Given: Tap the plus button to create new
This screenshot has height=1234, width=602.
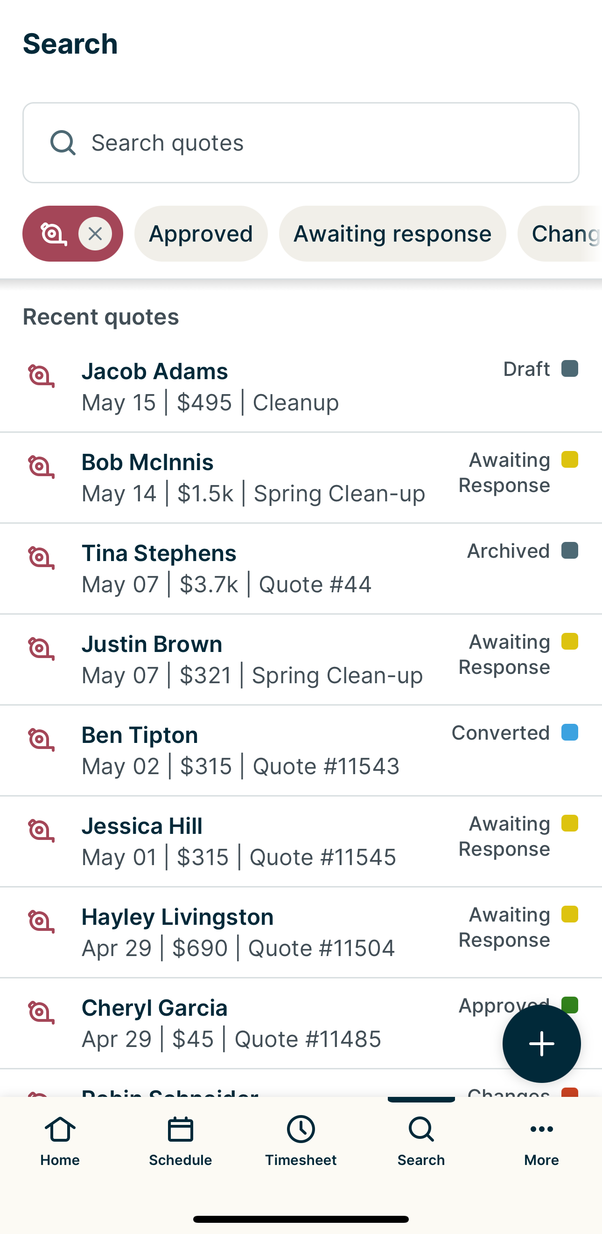Looking at the screenshot, I should tap(541, 1043).
